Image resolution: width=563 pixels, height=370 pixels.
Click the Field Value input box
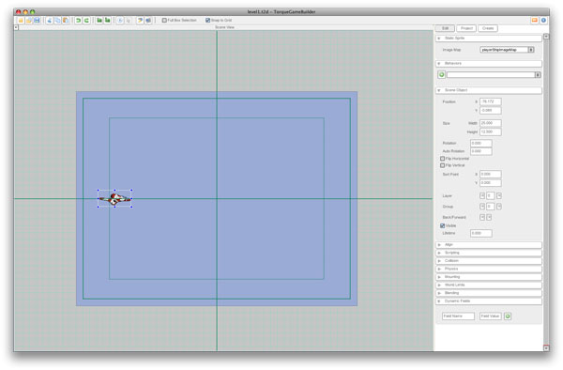[x=491, y=316]
